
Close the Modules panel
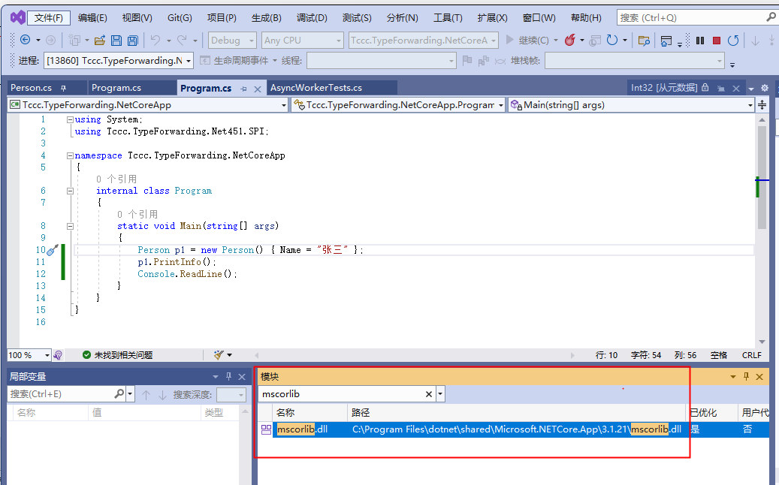tap(759, 377)
